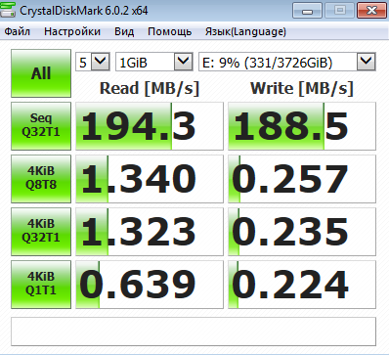
Task: Click the empty comment field at bottom
Action: pos(194,332)
